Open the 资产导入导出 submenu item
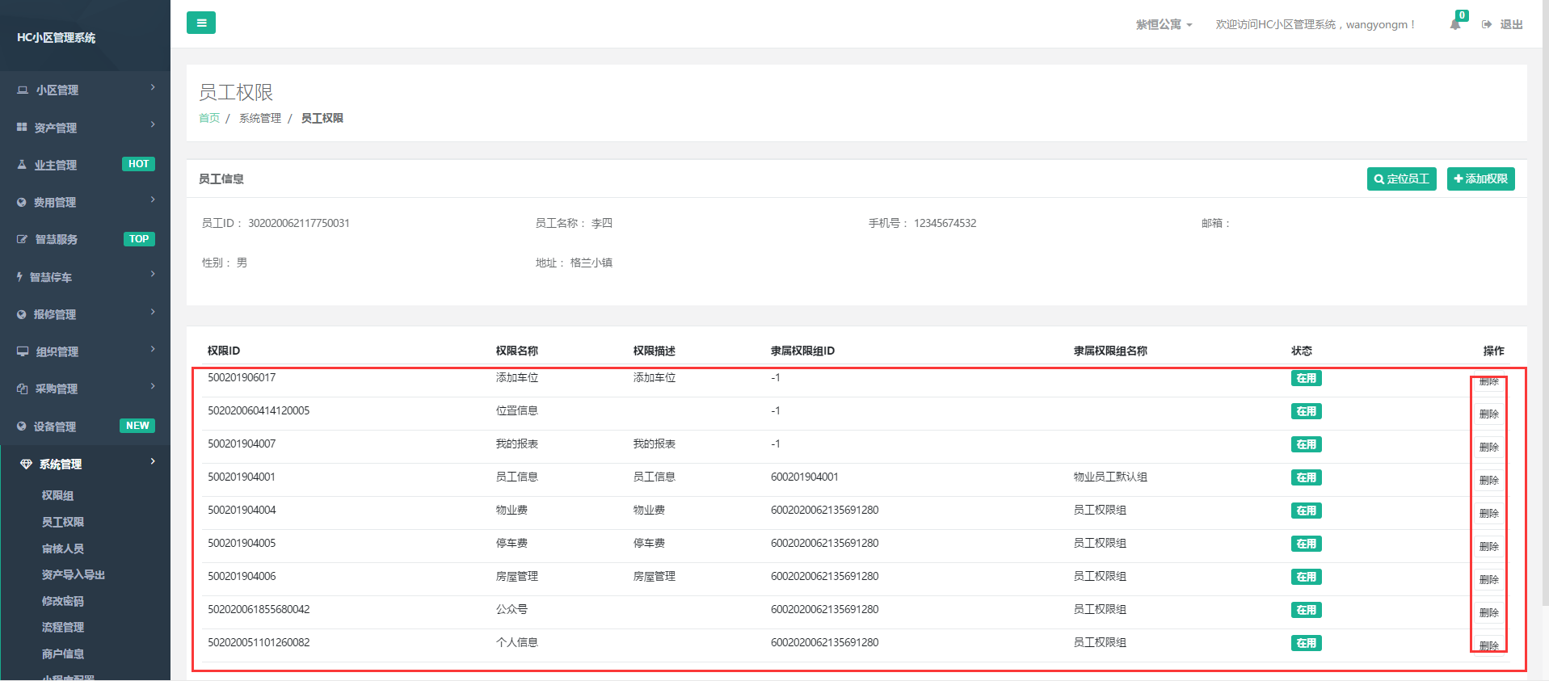 tap(74, 574)
